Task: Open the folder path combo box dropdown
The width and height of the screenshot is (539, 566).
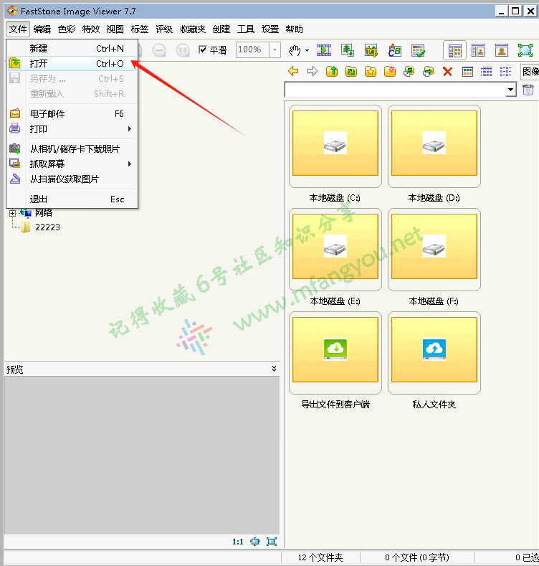Action: click(510, 90)
